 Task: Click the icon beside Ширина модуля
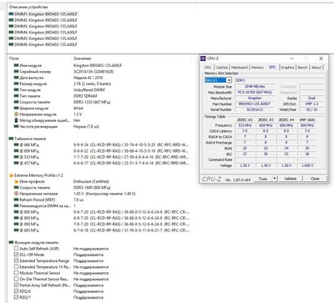pos(16,109)
